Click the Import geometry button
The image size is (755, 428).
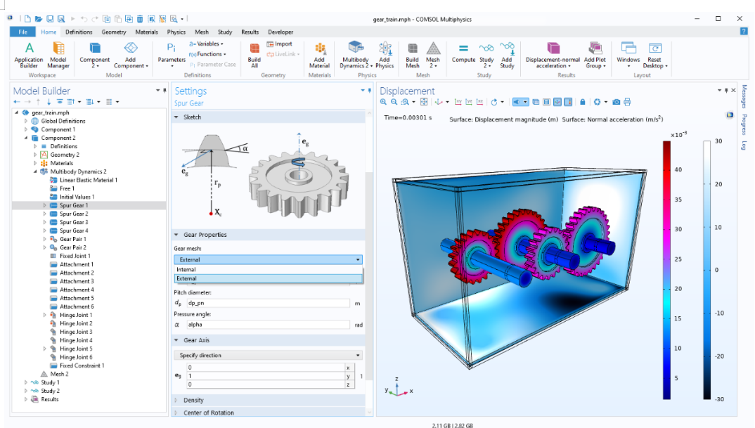click(279, 44)
